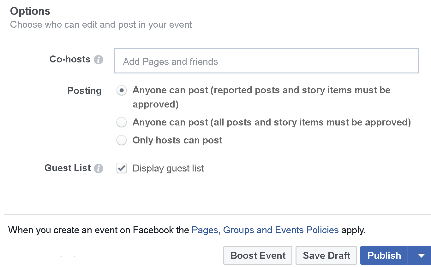Click the Posting section label
The width and height of the screenshot is (431, 267).
[84, 91]
